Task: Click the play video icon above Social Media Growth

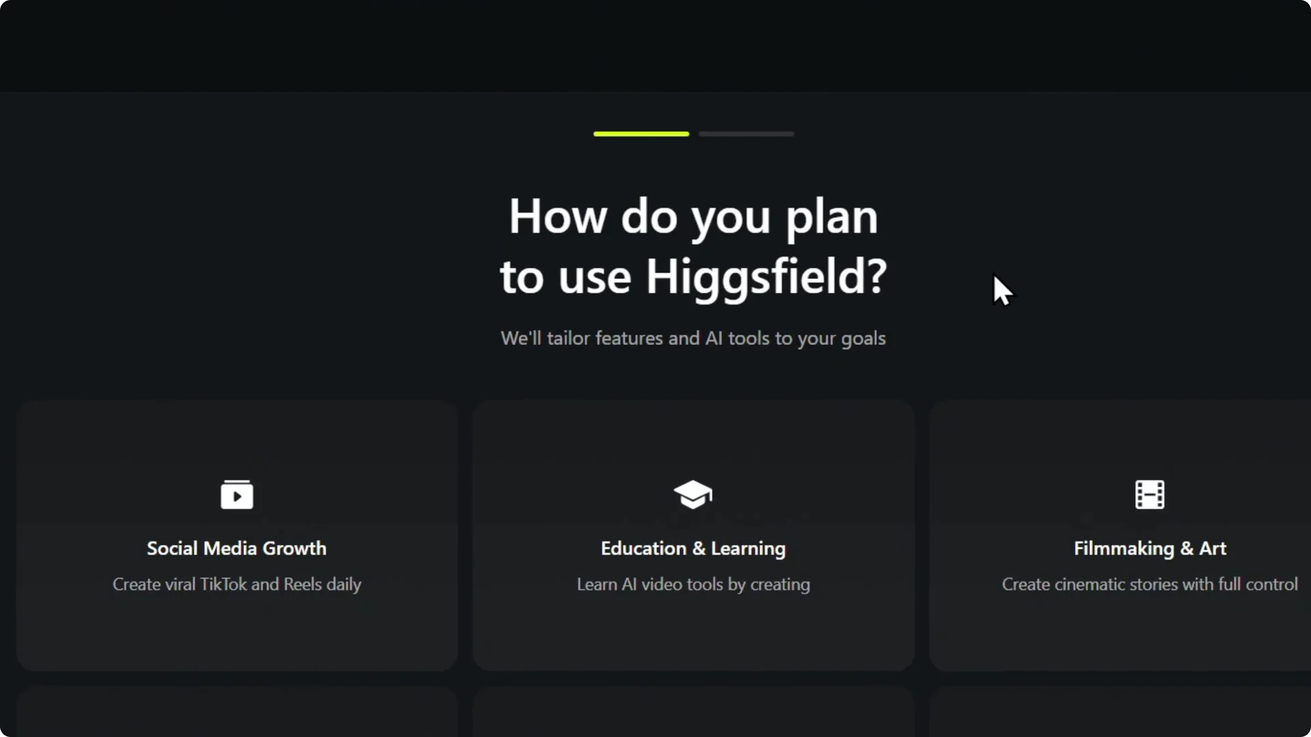Action: (237, 494)
